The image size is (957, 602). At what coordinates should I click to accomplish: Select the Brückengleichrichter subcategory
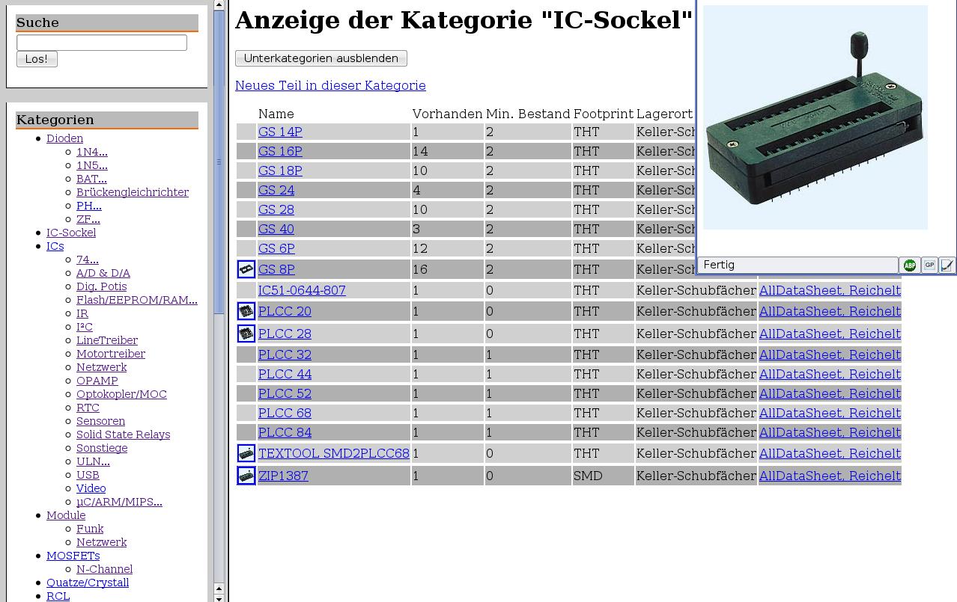click(133, 192)
